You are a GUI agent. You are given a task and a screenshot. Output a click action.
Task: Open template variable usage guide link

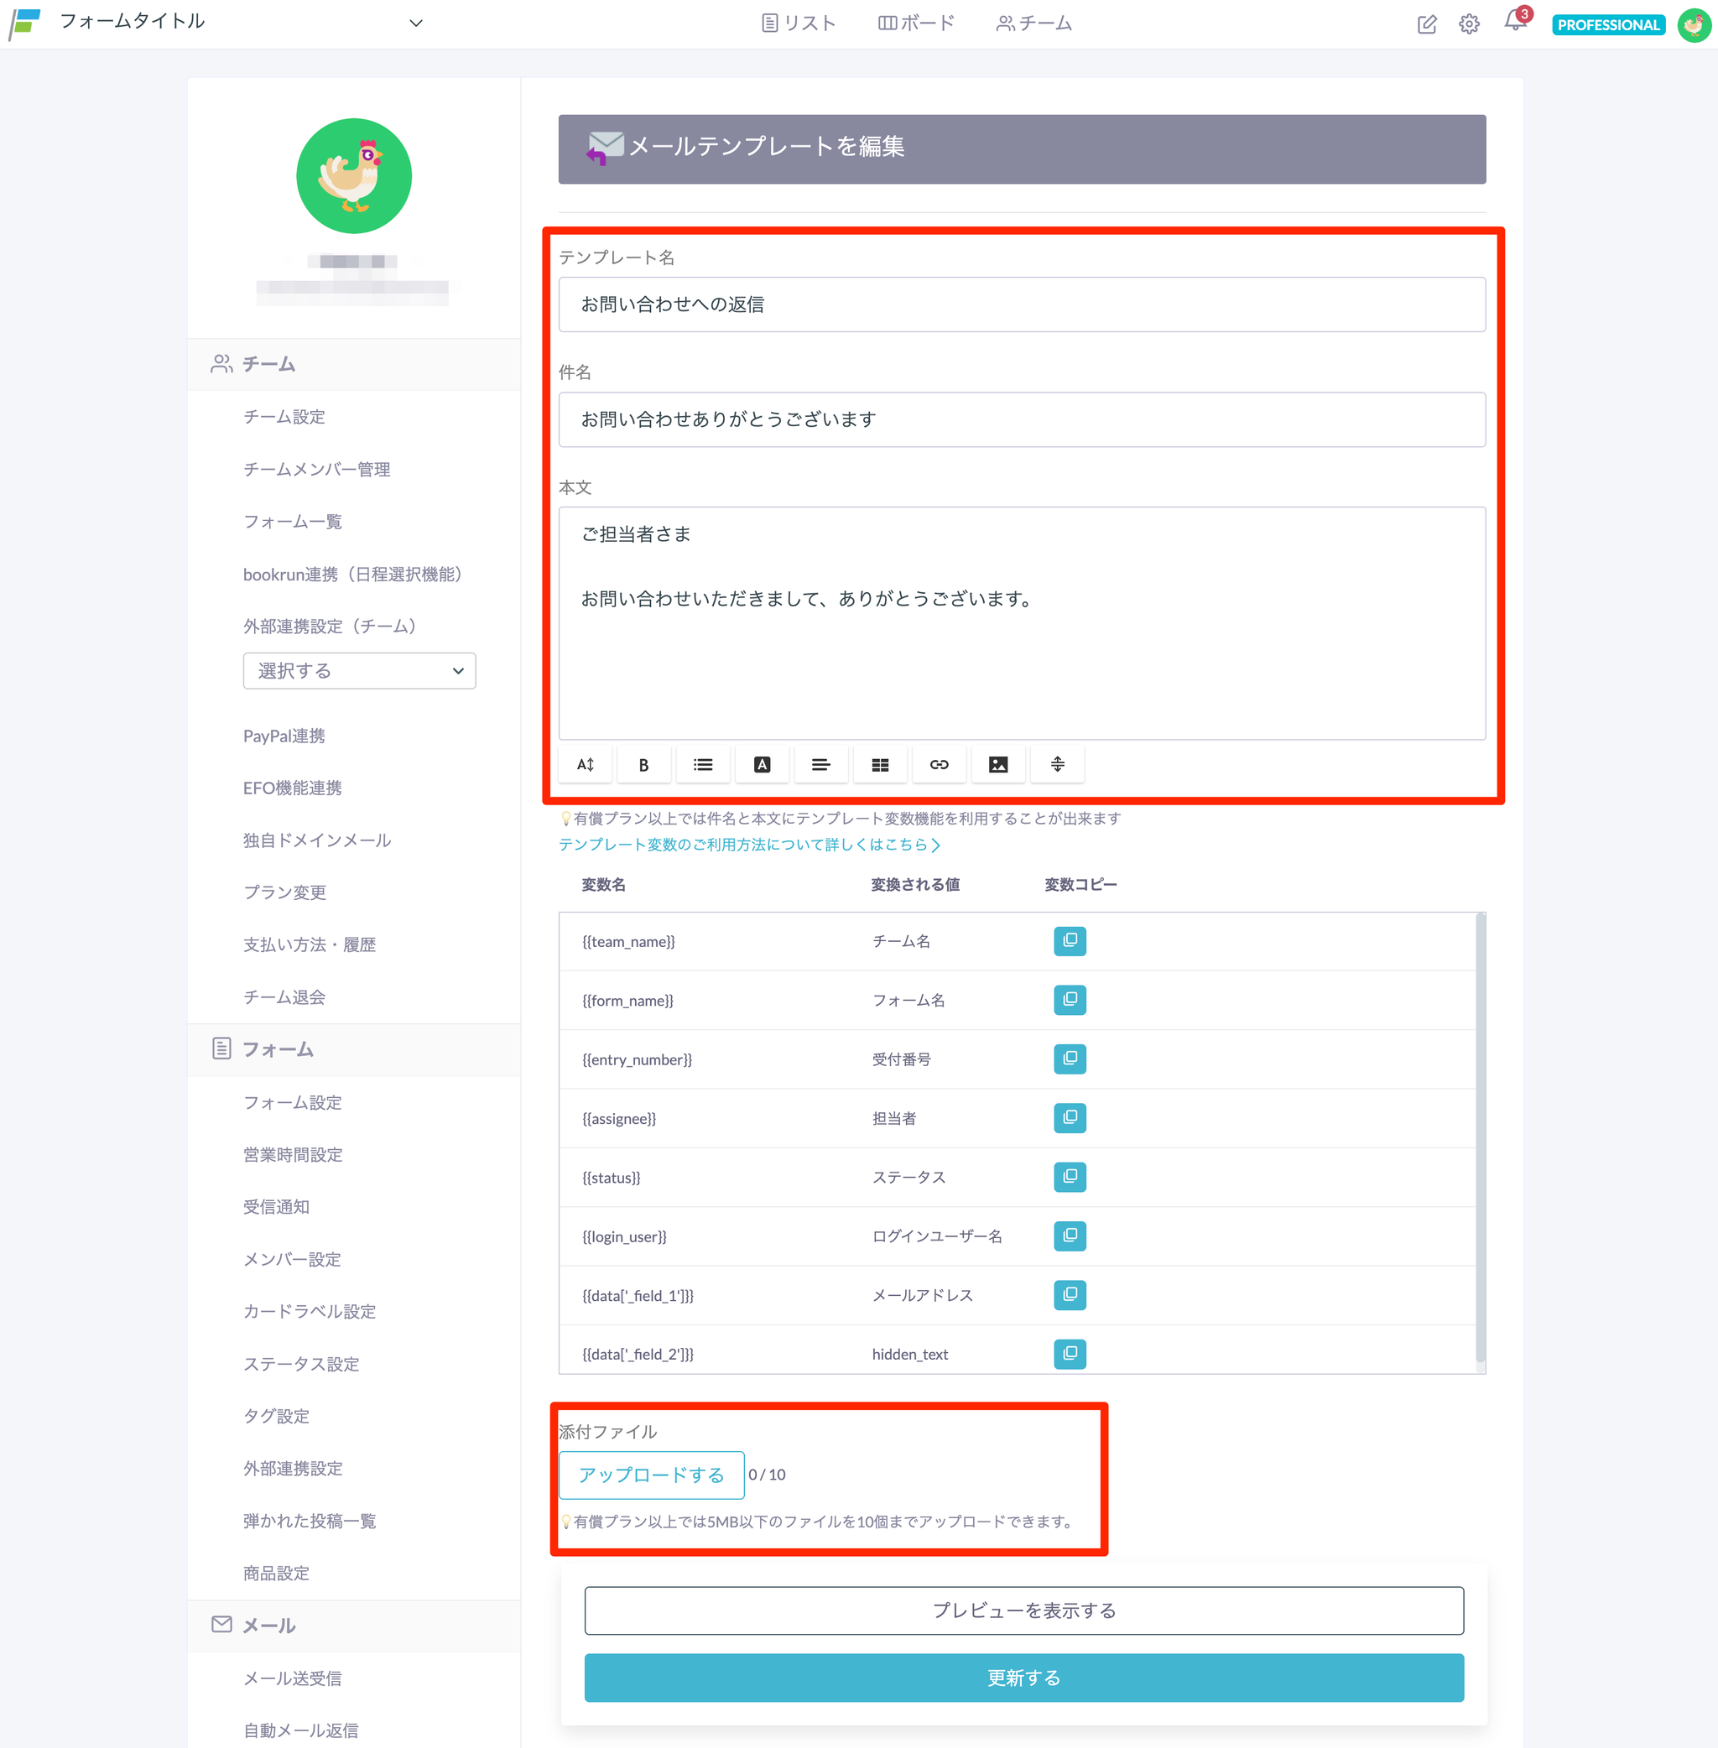click(x=749, y=844)
